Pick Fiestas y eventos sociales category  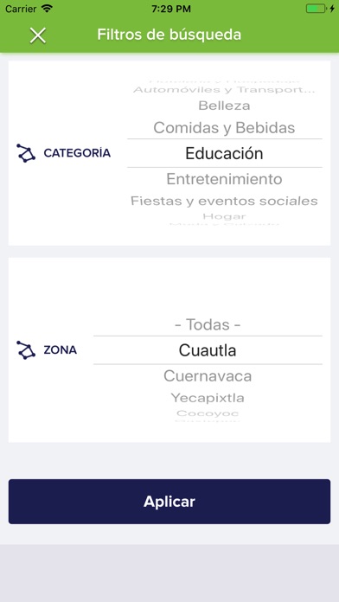point(224,201)
